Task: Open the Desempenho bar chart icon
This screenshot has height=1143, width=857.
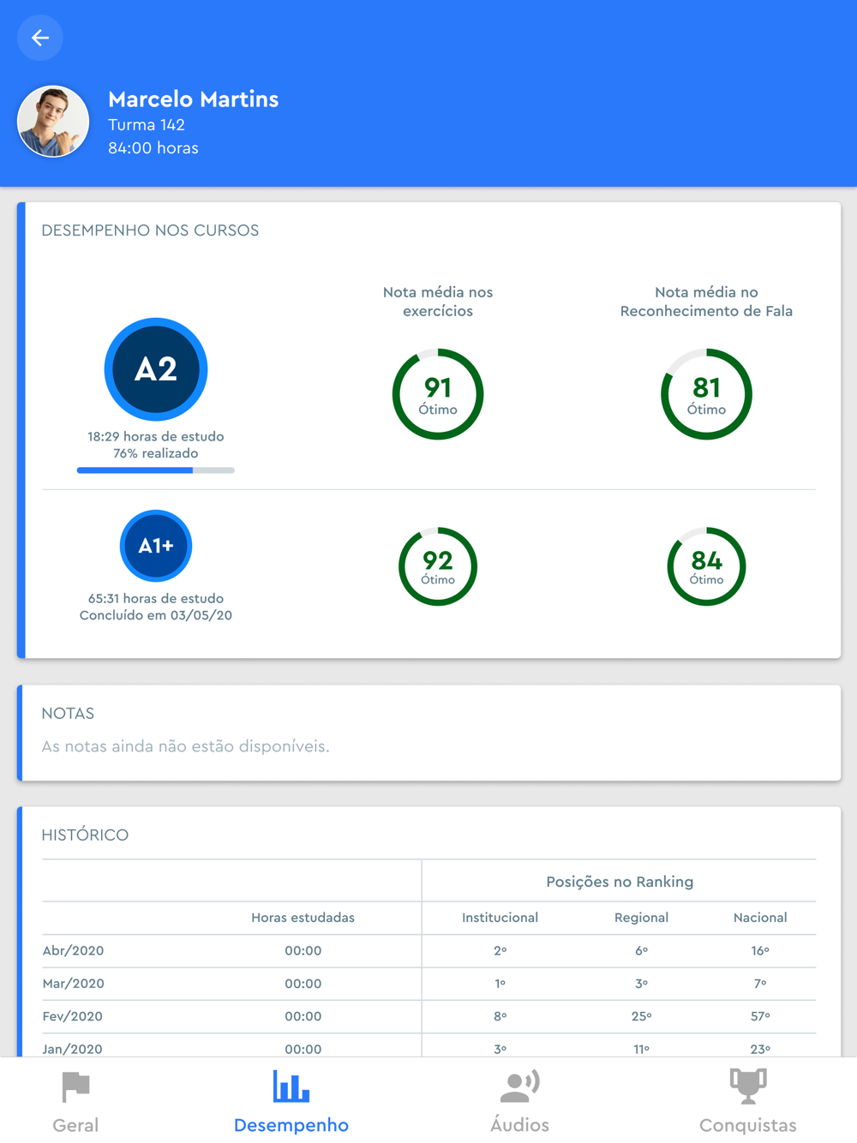Action: pyautogui.click(x=291, y=1086)
